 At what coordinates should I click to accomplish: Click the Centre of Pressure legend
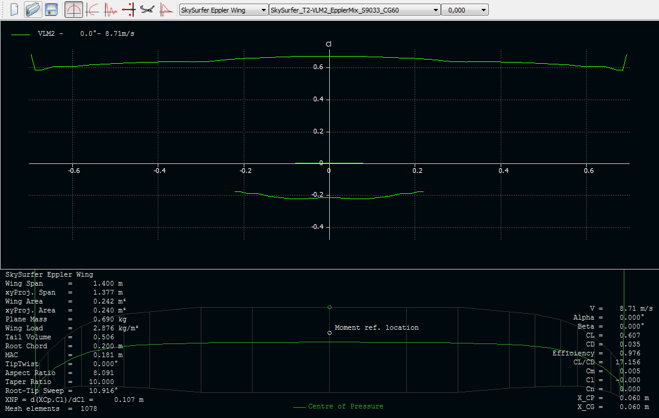click(x=345, y=407)
